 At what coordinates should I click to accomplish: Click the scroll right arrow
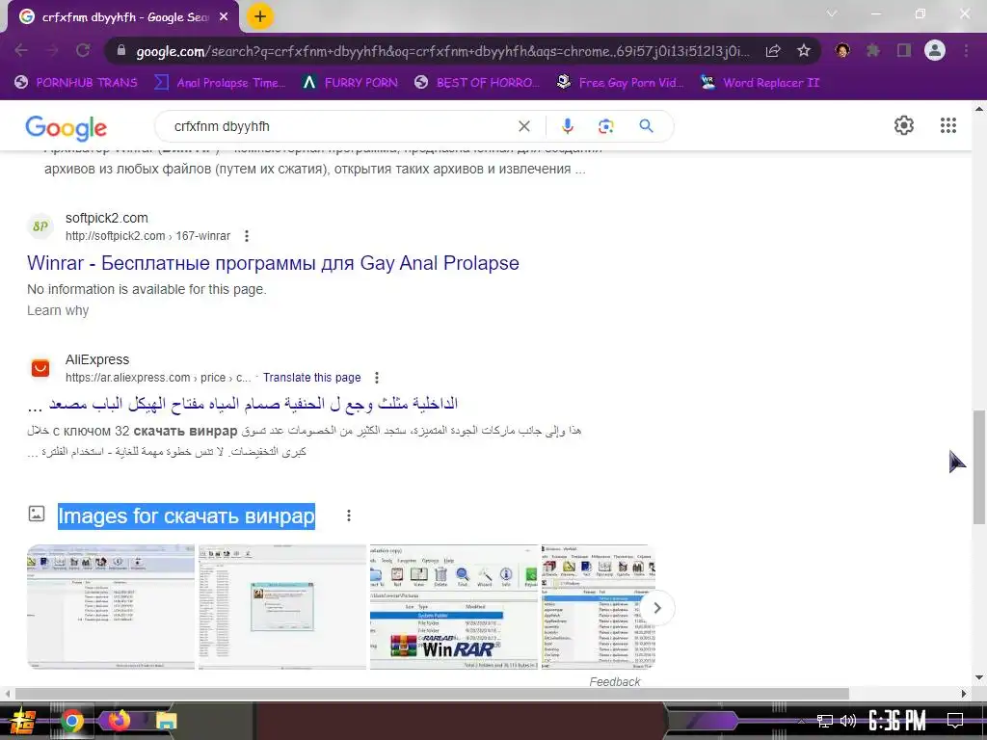pos(964,694)
